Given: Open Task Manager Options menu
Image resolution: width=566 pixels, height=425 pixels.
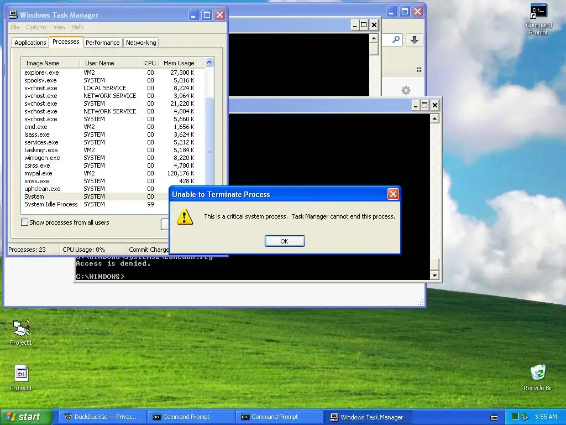Looking at the screenshot, I should pyautogui.click(x=36, y=27).
